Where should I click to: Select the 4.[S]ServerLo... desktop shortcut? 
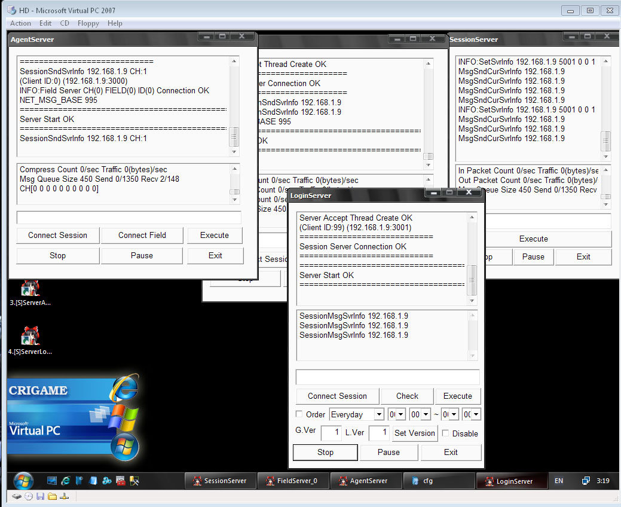(x=30, y=341)
